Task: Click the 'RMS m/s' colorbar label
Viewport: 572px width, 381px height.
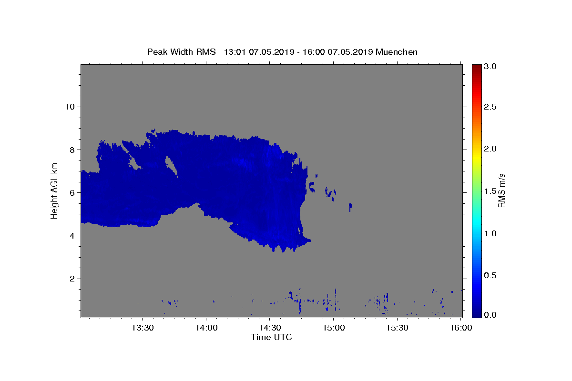Action: tap(501, 190)
